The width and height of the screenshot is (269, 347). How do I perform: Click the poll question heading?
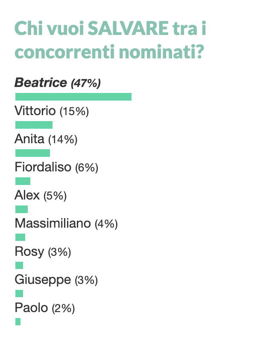pos(110,40)
